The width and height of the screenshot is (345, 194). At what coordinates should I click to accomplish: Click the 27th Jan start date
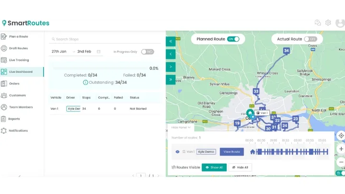click(x=59, y=51)
